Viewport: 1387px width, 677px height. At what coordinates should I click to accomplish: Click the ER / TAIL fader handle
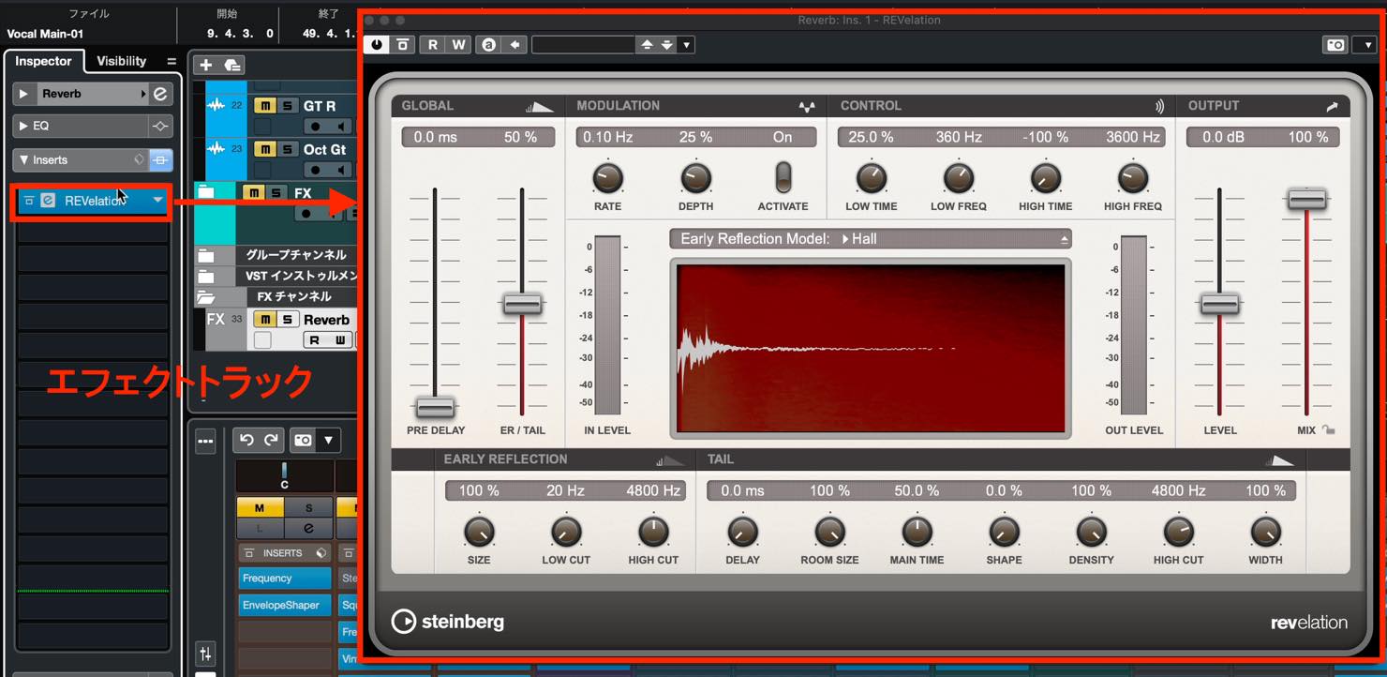coord(522,304)
